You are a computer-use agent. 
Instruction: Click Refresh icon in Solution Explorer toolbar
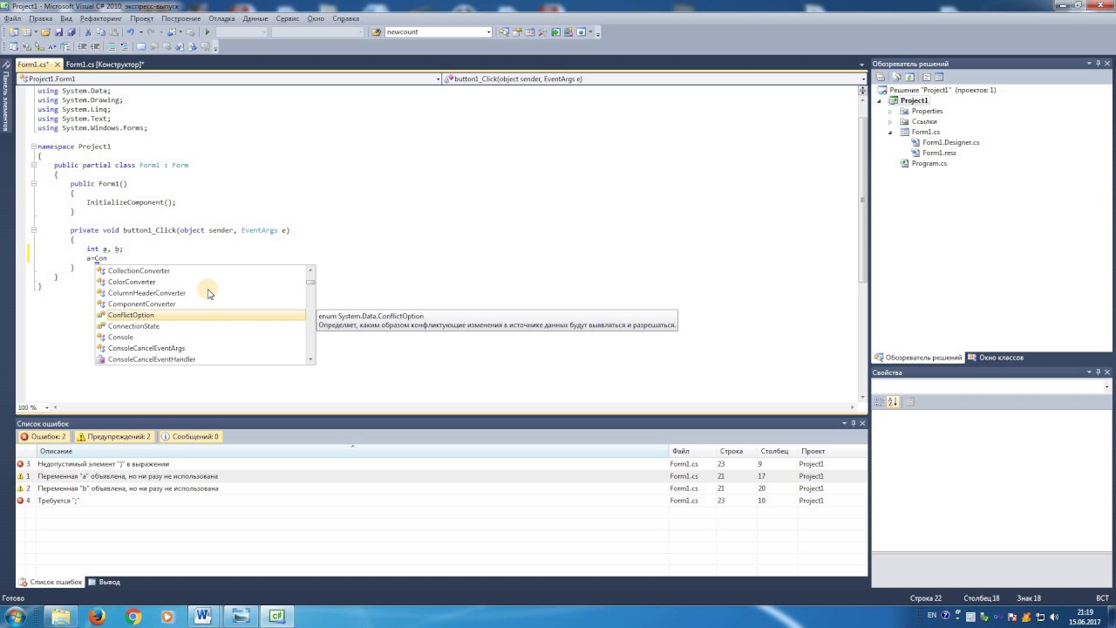pyautogui.click(x=909, y=77)
